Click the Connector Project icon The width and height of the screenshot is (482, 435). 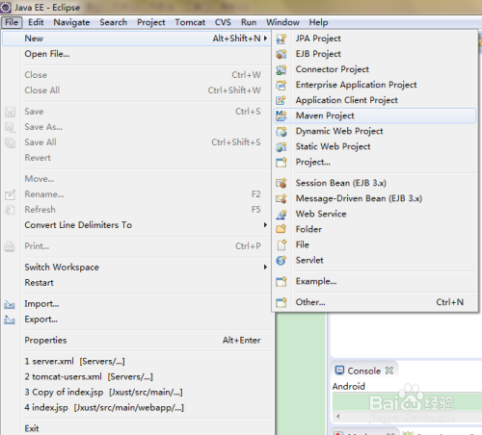point(281,69)
